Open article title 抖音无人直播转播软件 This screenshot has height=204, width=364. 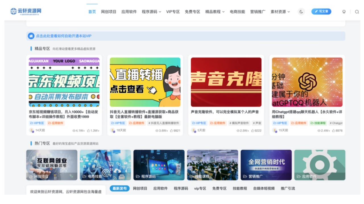click(144, 114)
